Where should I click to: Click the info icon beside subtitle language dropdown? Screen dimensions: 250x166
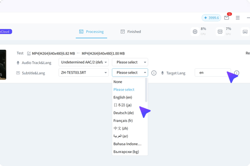(154, 73)
